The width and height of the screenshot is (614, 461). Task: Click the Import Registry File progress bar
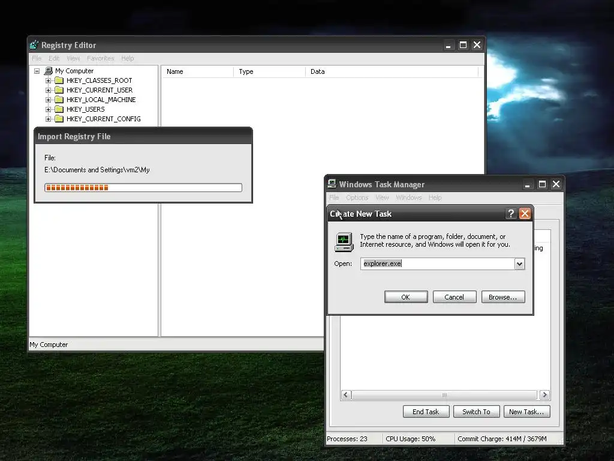(x=143, y=188)
